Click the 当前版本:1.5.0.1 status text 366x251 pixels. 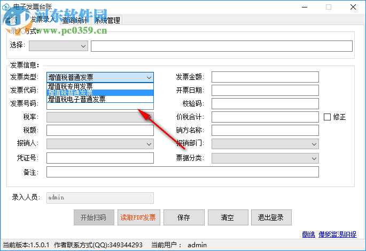[26, 245]
